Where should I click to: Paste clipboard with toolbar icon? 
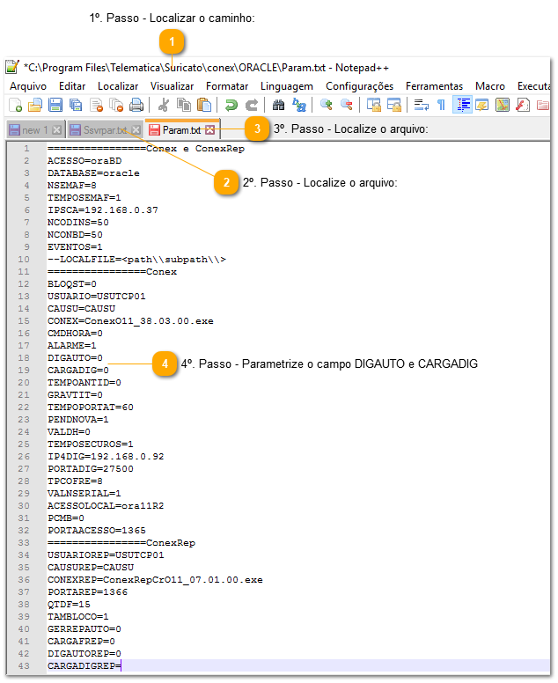point(204,105)
